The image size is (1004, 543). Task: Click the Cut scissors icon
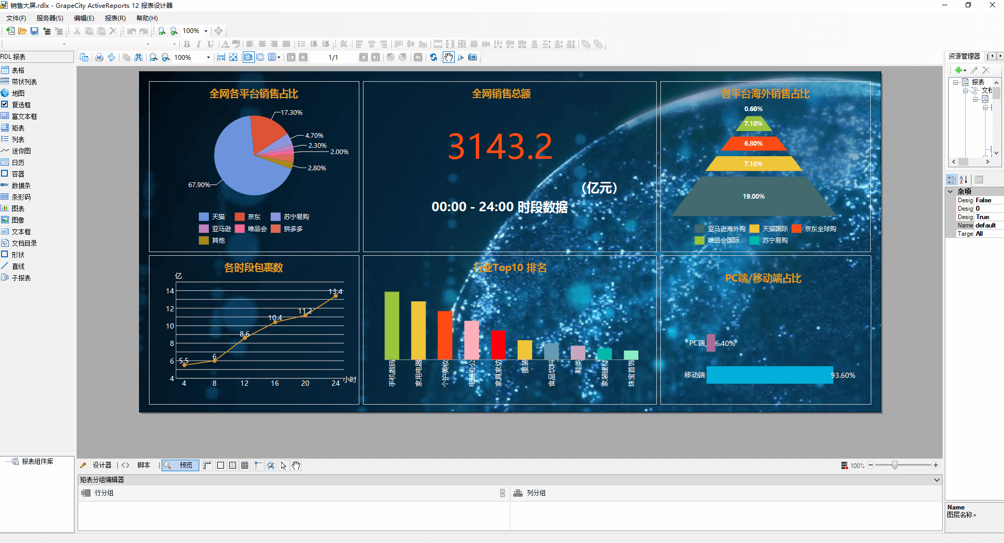click(77, 31)
